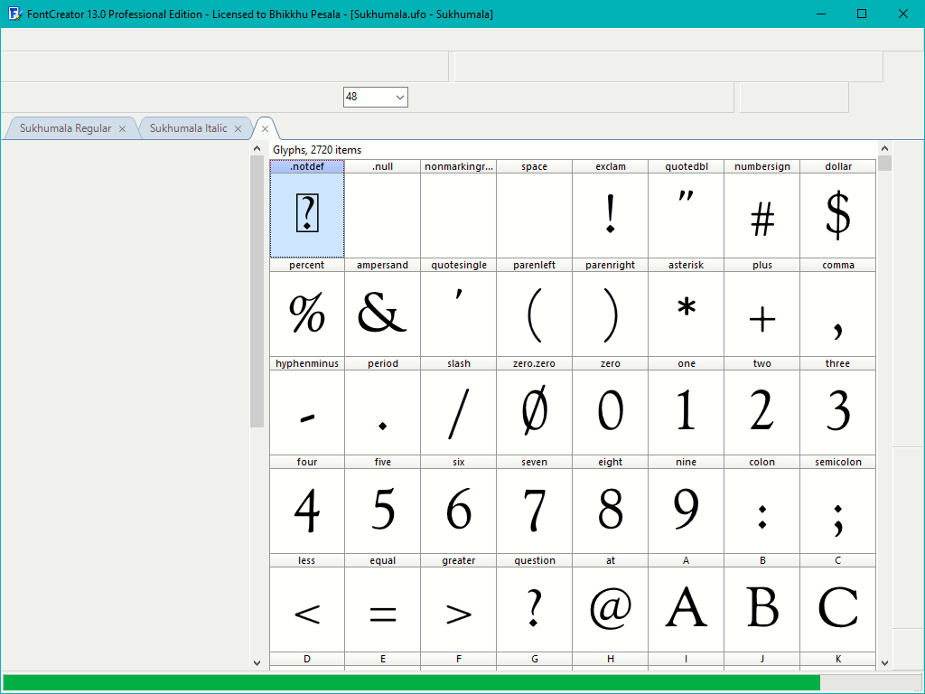The height and width of the screenshot is (694, 925).
Task: Click the FontCreator app icon in title bar
Action: (14, 13)
